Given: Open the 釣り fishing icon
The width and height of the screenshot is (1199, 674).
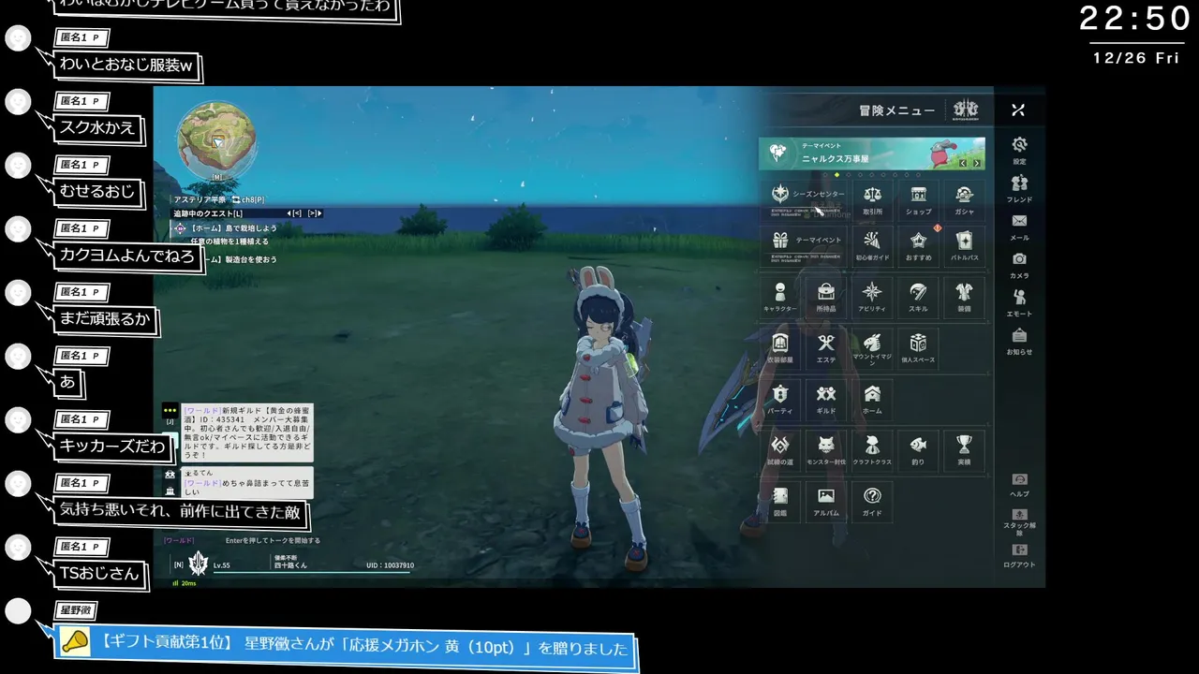Looking at the screenshot, I should click(918, 450).
